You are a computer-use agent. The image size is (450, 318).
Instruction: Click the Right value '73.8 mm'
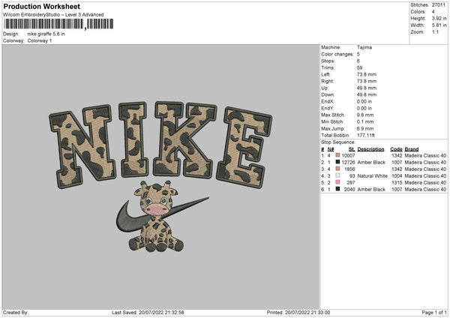click(x=367, y=81)
